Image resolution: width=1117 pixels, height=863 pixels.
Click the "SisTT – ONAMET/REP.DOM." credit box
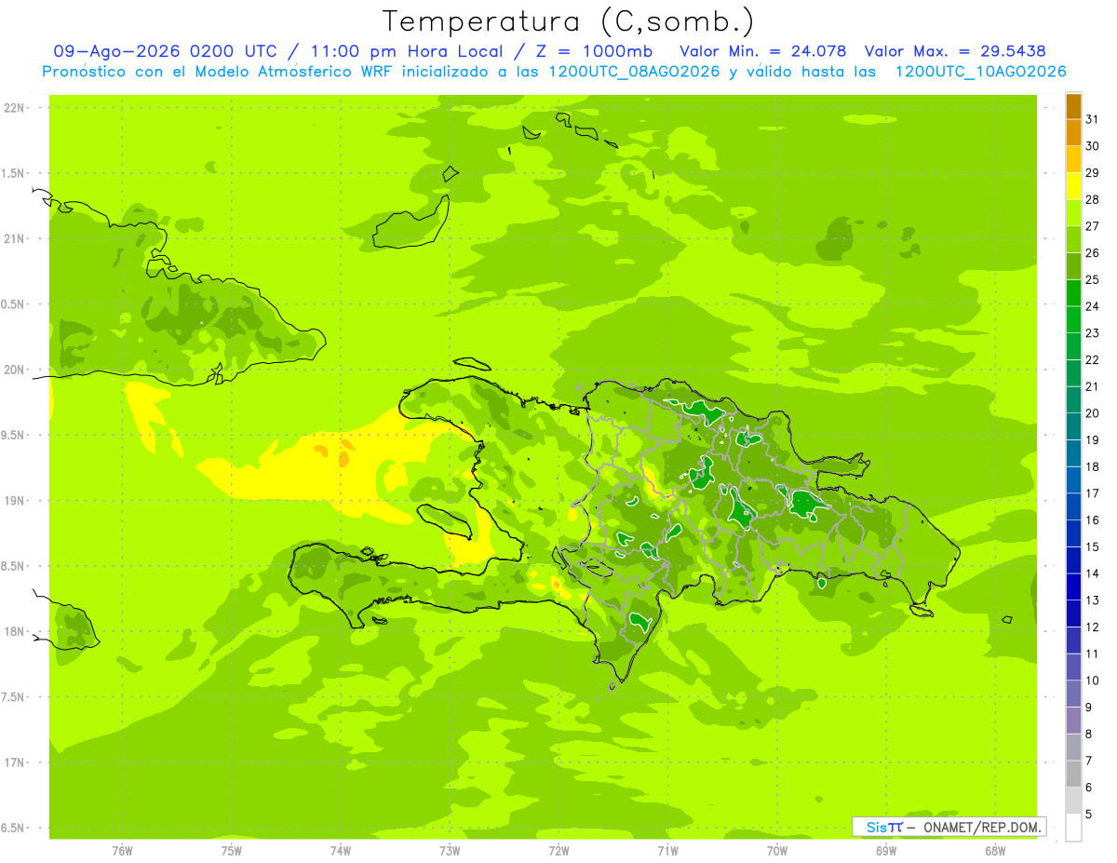[x=949, y=827]
